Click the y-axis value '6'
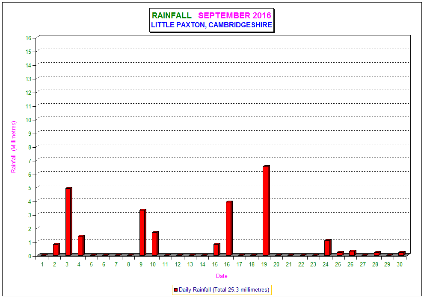Screen dimensions: 424x298 point(30,175)
